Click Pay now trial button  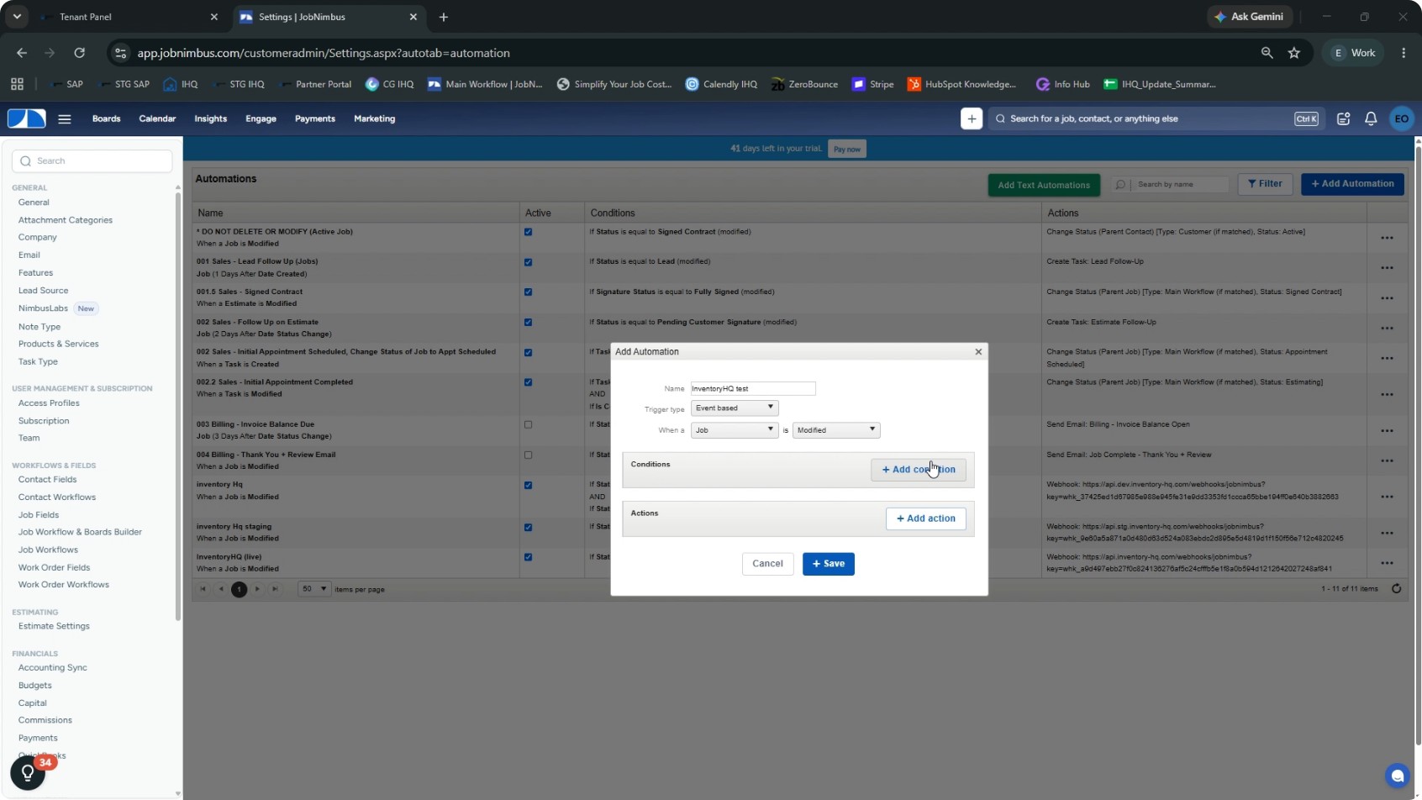click(846, 149)
